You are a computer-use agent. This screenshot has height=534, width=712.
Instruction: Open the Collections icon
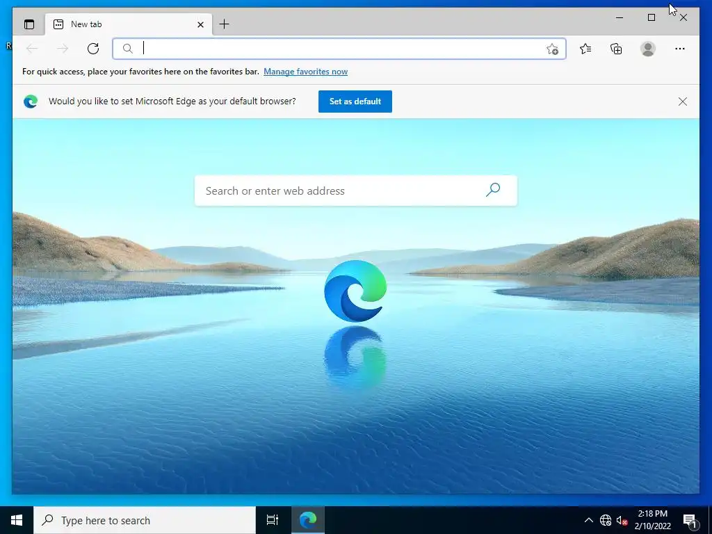coord(616,49)
